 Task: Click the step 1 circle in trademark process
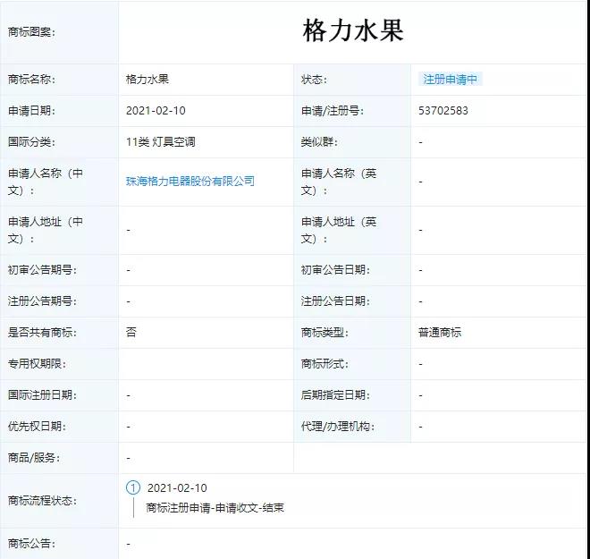pos(133,487)
